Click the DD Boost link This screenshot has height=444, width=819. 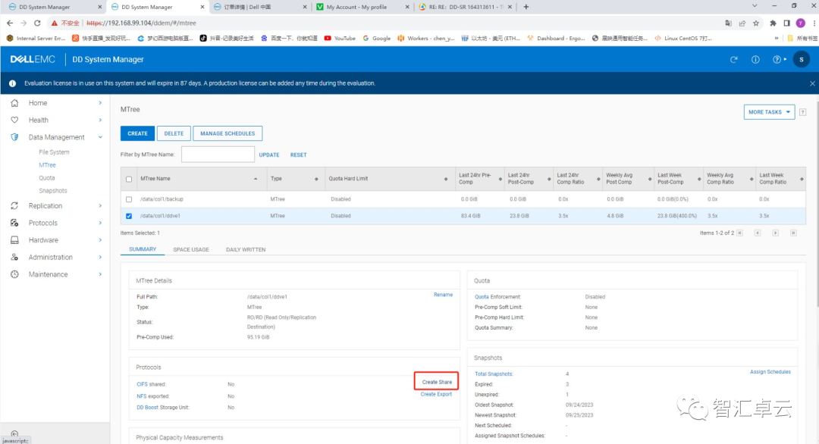click(x=147, y=408)
